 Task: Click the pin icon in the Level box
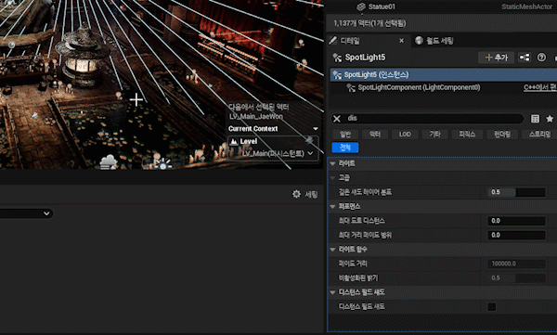[x=310, y=141]
